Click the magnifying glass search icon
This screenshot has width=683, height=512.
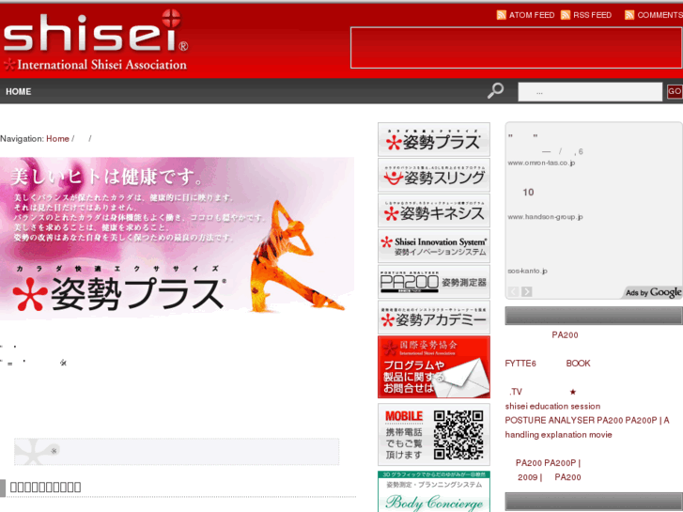[495, 90]
